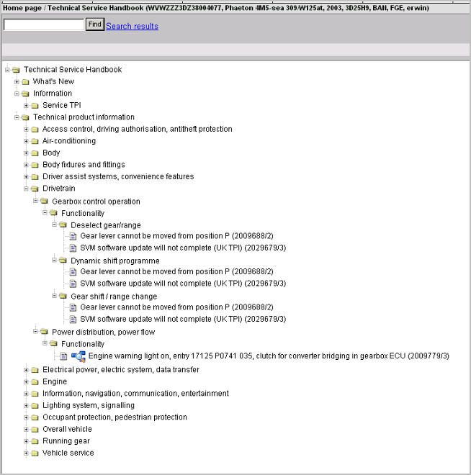Viewport: 471px width, 475px height.
Task: Click the Occupant protection folder icon
Action: pyautogui.click(x=35, y=418)
